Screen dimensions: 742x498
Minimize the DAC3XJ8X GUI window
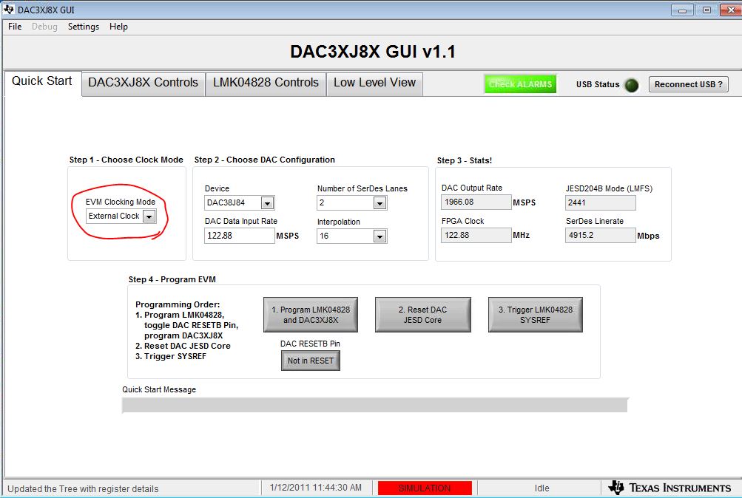[682, 10]
